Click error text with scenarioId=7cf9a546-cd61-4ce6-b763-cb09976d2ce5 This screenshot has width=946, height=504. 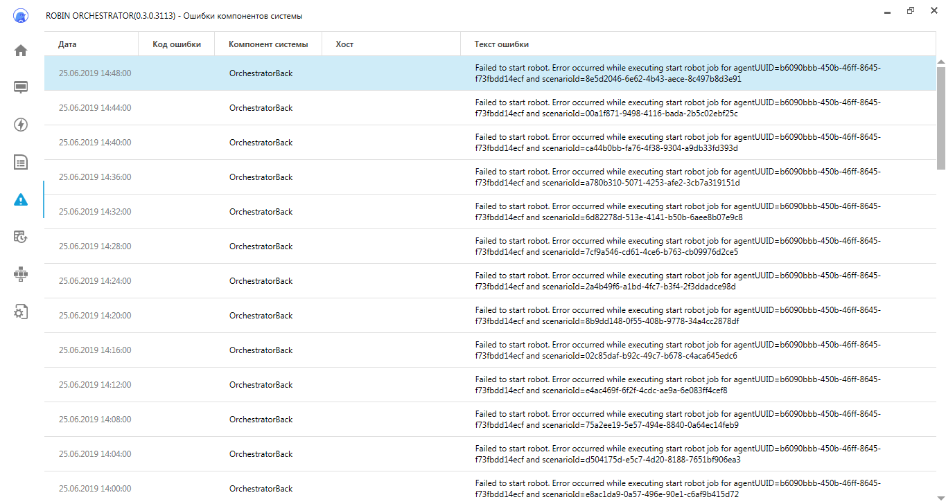678,246
